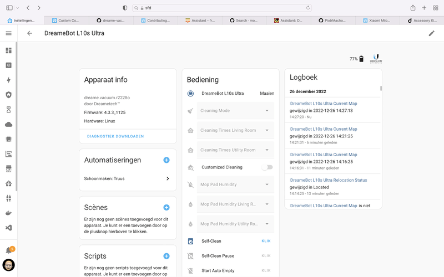444x277 pixels.
Task: Click the Maaien state text
Action: pyautogui.click(x=267, y=93)
